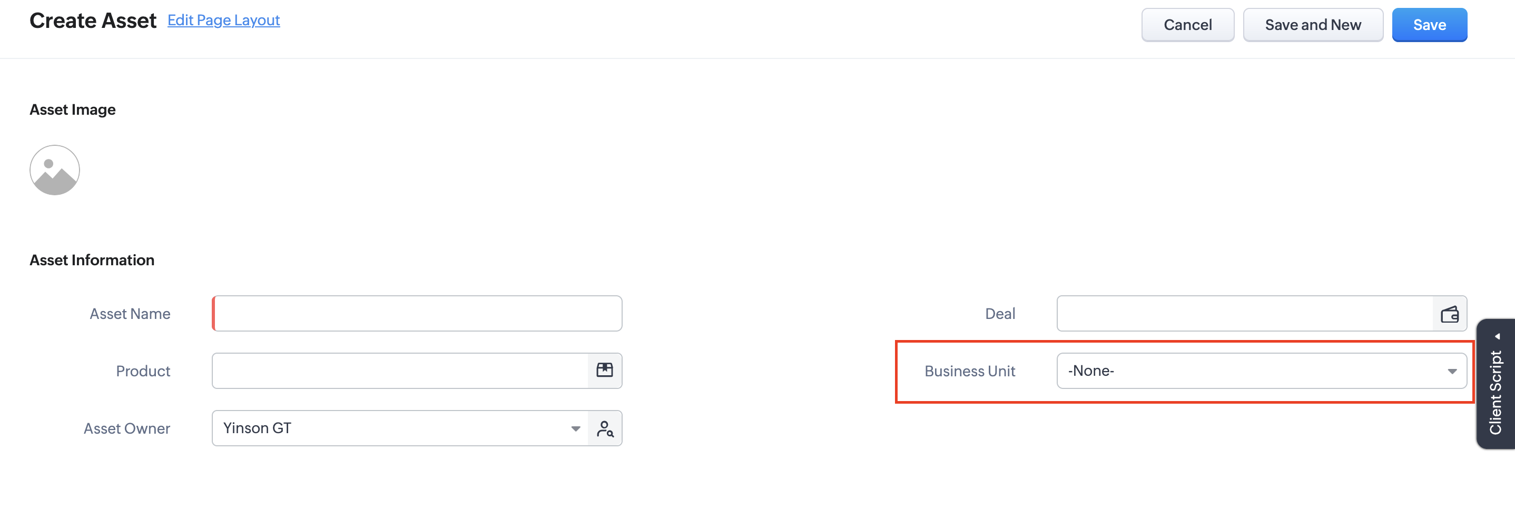
Task: Open the Edit Page Layout link
Action: (x=223, y=20)
